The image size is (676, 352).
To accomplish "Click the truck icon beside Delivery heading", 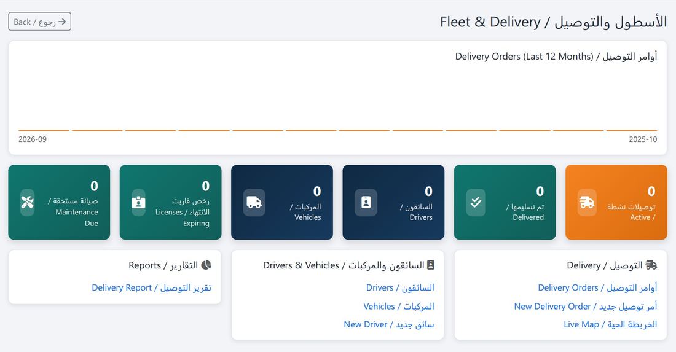I will pos(651,265).
